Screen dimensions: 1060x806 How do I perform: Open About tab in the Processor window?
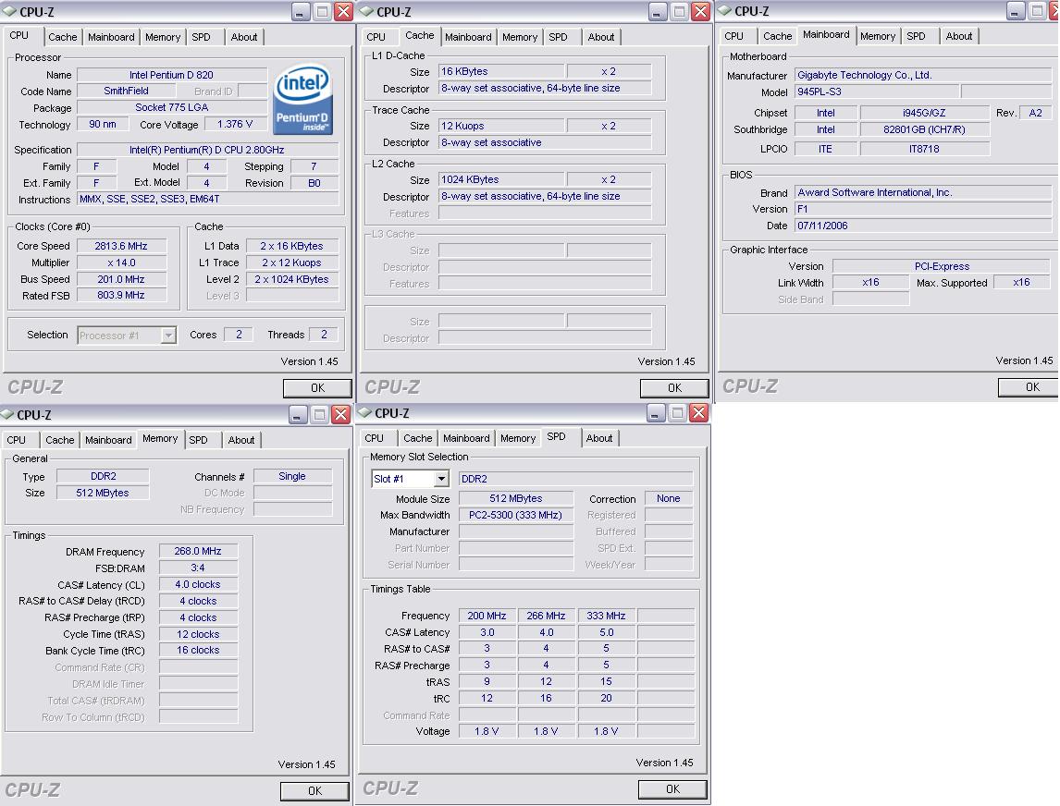click(244, 37)
